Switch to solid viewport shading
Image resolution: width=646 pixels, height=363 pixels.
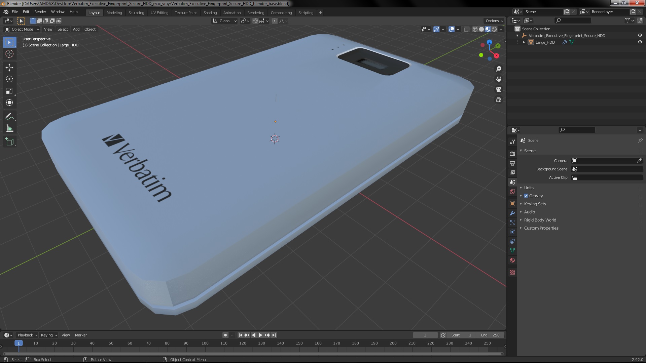click(481, 29)
